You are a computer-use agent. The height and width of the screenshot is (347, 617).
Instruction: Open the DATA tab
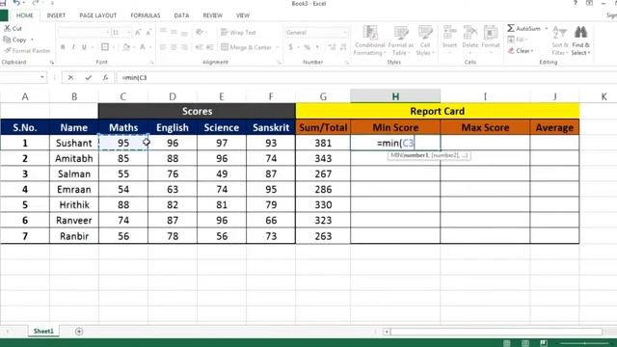181,15
